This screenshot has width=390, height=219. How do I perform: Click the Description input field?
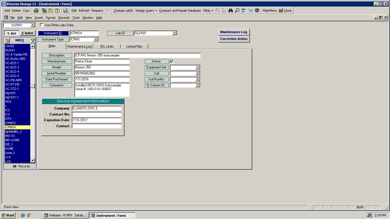(137, 55)
